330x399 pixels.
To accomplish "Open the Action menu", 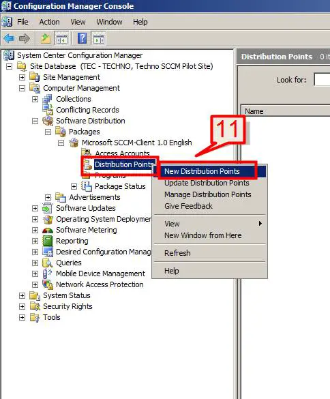I will coord(49,22).
